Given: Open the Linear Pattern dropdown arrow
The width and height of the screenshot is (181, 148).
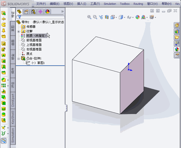Looking at the screenshot, I should [8, 86].
